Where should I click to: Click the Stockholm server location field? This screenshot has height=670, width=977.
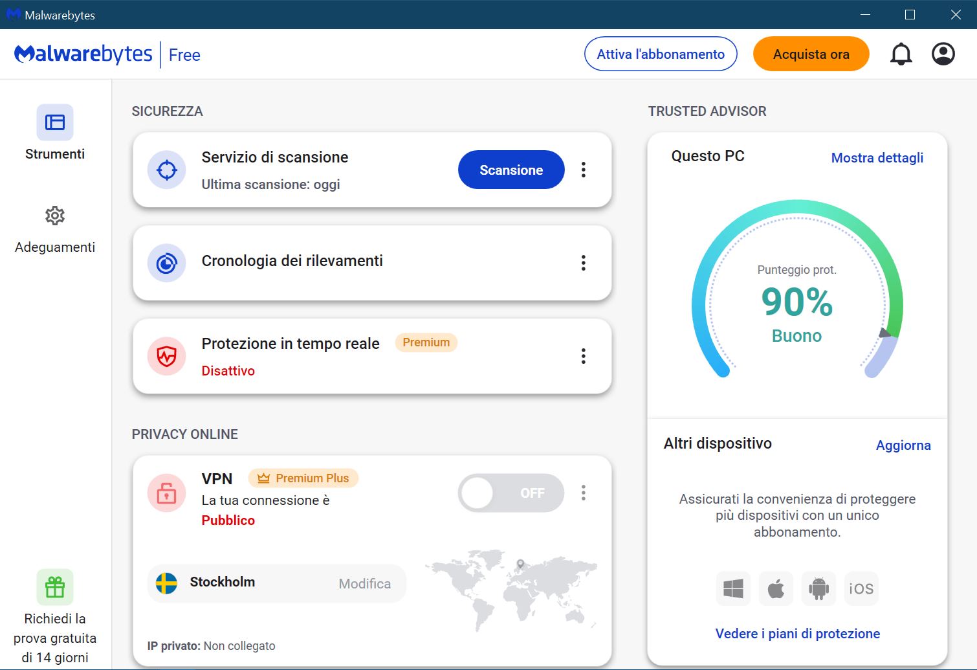277,583
